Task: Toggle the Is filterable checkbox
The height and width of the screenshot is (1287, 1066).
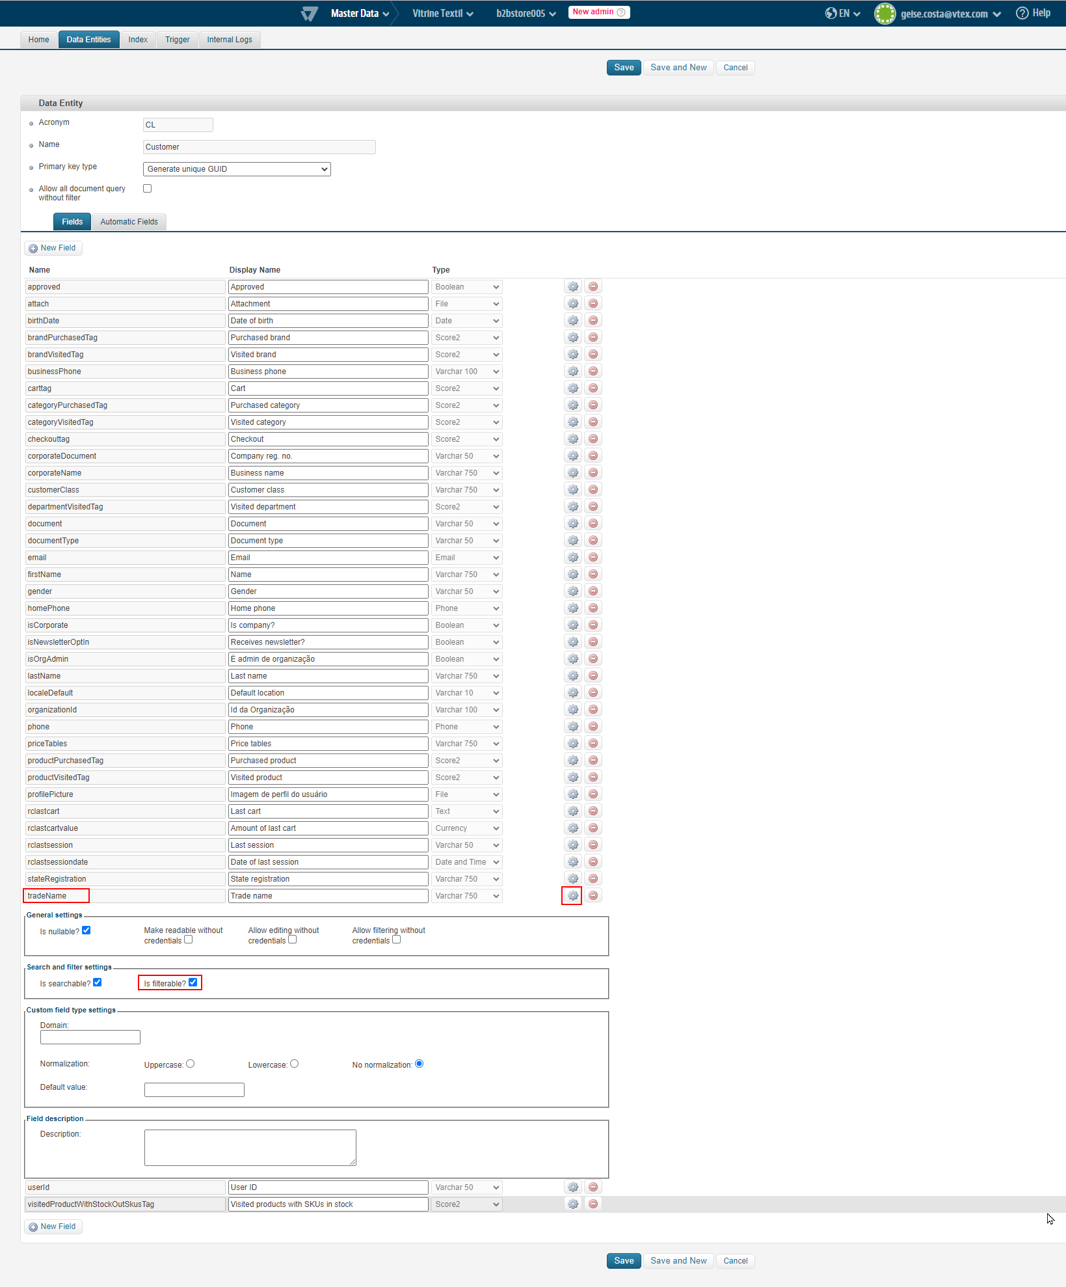Action: click(x=193, y=982)
